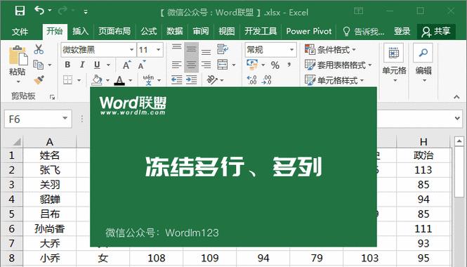The width and height of the screenshot is (467, 267).
Task: Open the 剪贴板 clipboard dialog launcher
Action: click(52, 98)
